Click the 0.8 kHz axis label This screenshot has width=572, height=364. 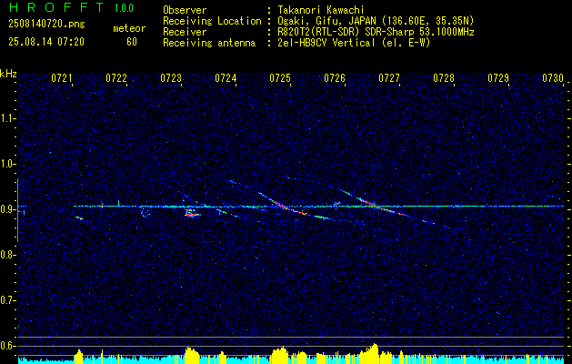pyautogui.click(x=8, y=255)
